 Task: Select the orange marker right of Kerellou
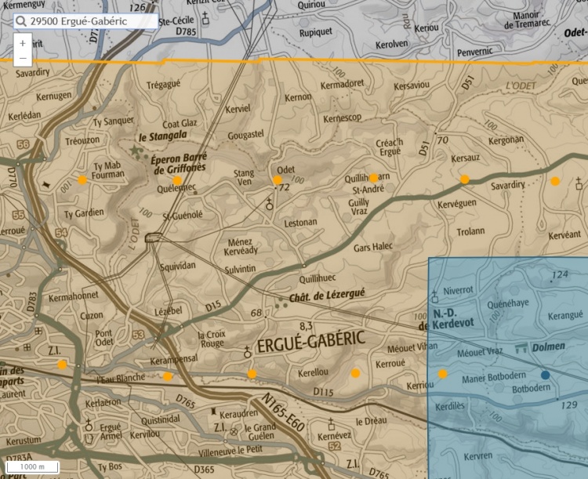tap(355, 373)
